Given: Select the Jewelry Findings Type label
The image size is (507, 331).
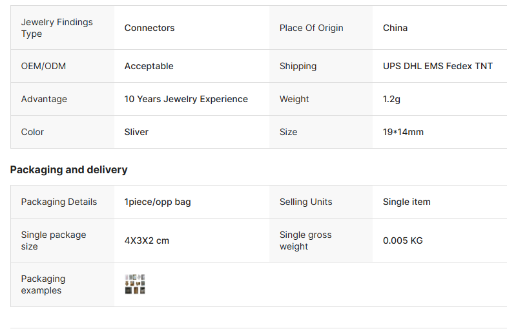Looking at the screenshot, I should click(x=57, y=28).
